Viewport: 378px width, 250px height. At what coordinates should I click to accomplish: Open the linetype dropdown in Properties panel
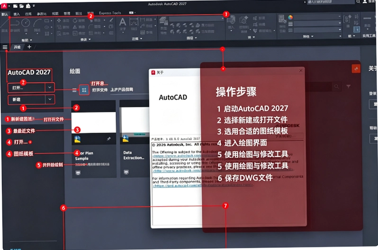click(340, 30)
